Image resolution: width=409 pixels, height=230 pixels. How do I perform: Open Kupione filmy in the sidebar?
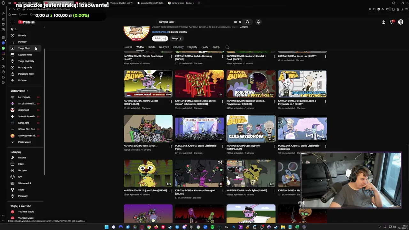26,55
